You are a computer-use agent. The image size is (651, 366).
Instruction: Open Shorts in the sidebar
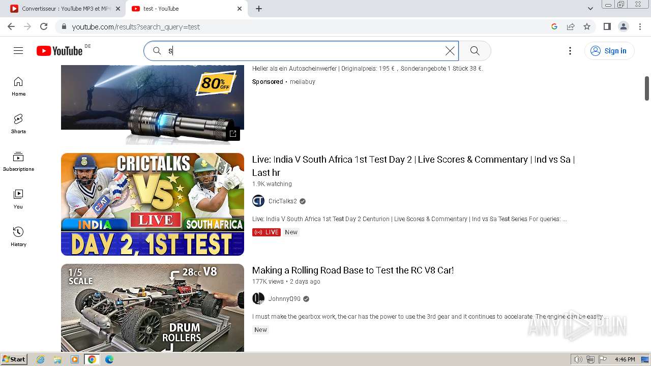[18, 124]
